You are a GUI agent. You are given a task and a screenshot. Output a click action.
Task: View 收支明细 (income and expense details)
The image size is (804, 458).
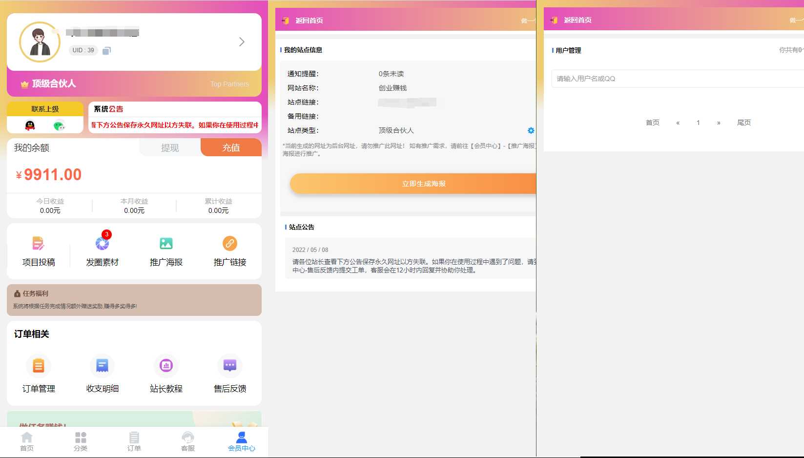(x=102, y=374)
